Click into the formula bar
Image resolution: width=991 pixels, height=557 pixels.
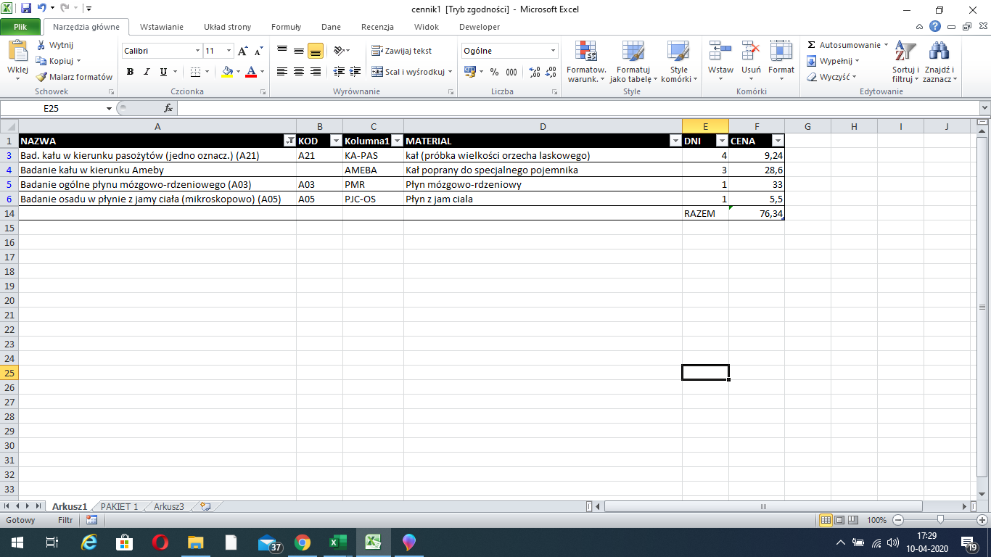click(x=577, y=108)
